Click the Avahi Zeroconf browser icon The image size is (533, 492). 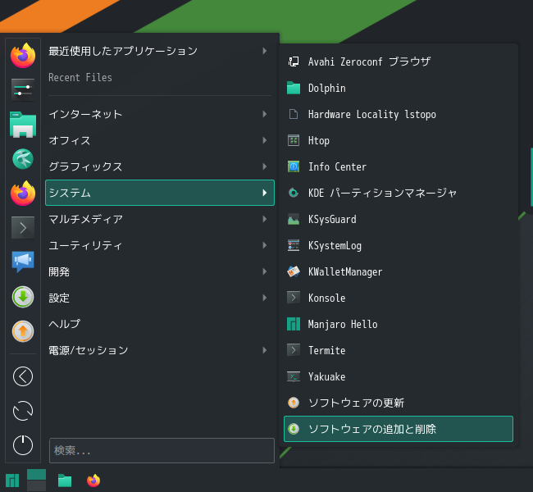tap(294, 61)
